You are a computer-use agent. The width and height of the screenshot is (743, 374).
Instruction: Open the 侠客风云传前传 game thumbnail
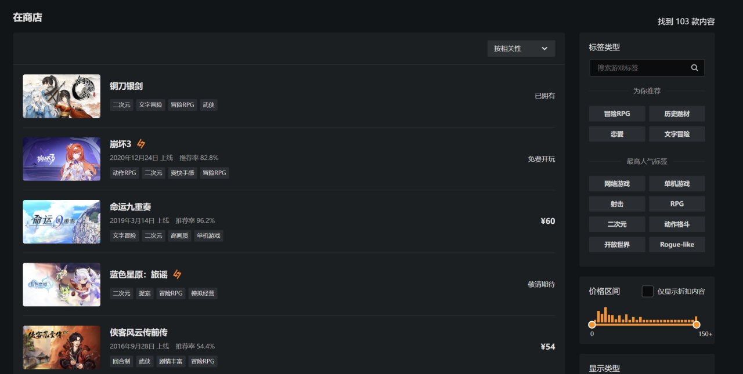click(x=62, y=347)
